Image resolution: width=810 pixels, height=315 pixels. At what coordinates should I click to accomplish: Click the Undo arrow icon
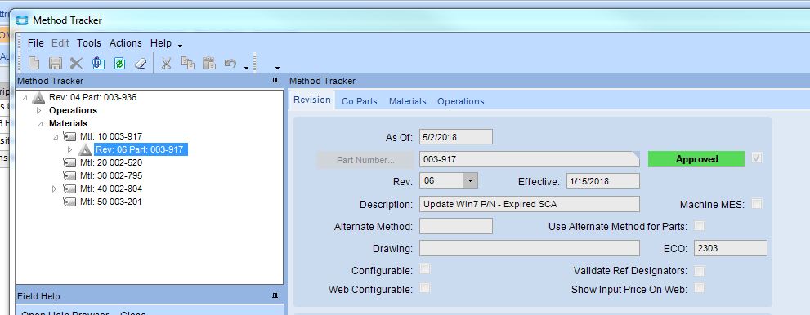point(230,64)
